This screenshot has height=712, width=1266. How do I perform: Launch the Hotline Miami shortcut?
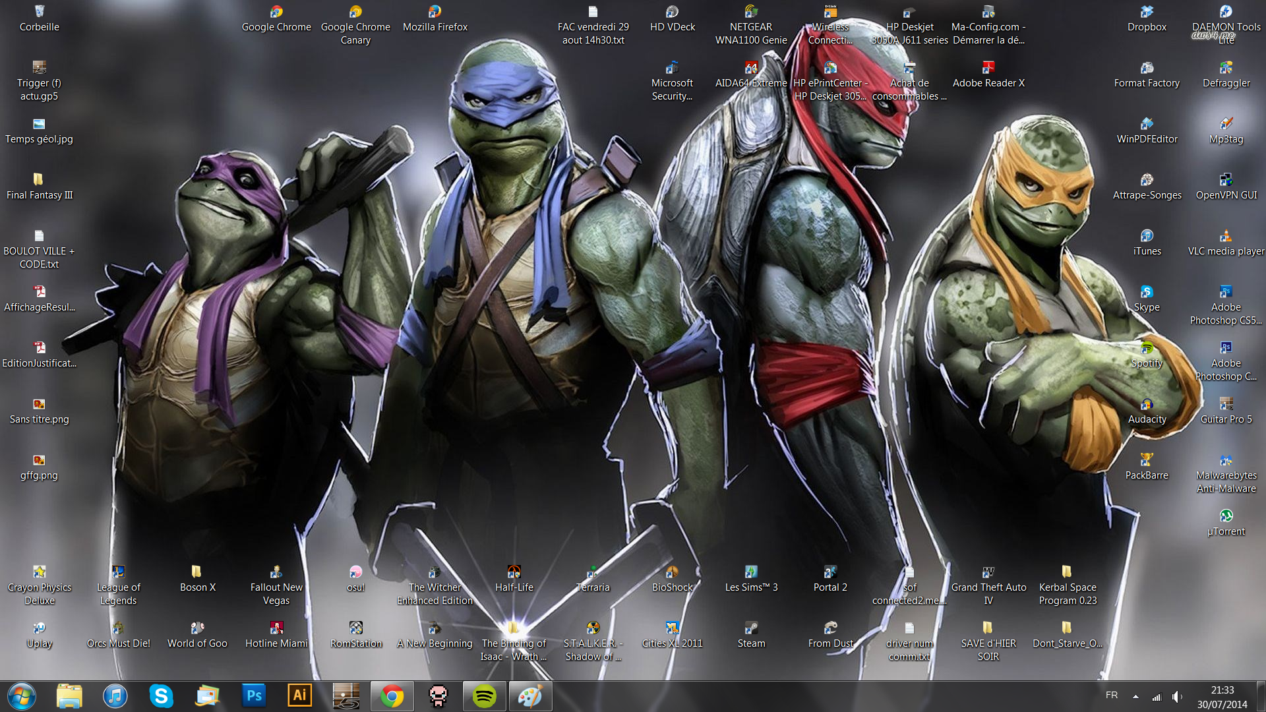point(276,635)
